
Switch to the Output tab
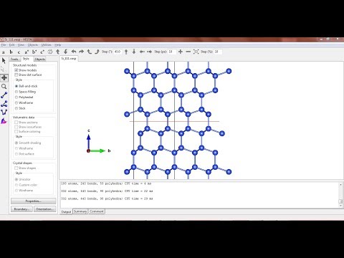pos(66,212)
